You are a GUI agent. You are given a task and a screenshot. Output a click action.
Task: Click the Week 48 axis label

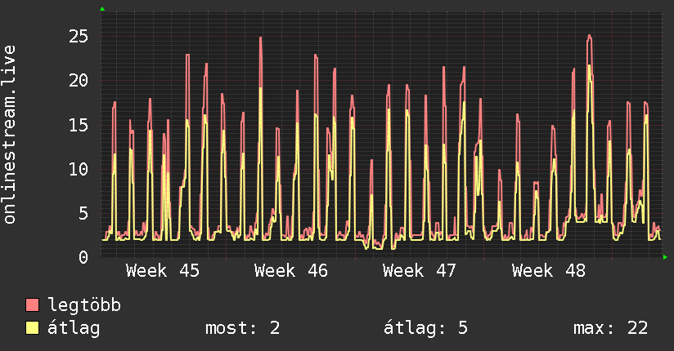(549, 271)
